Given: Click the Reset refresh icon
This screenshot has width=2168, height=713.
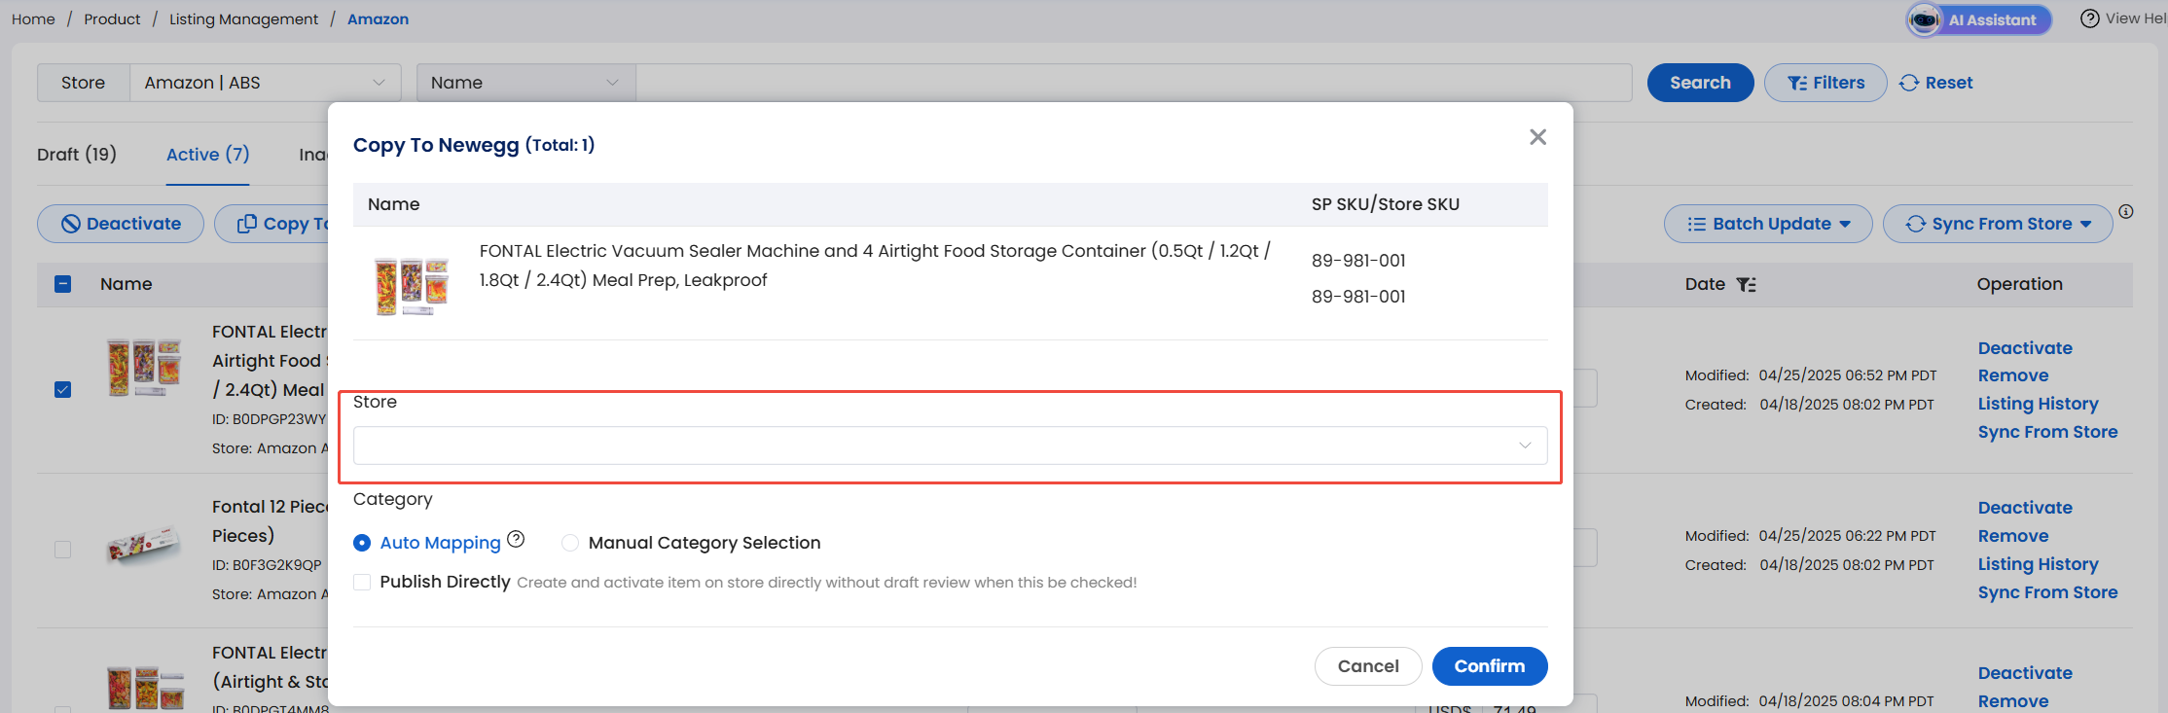Looking at the screenshot, I should point(1909,83).
